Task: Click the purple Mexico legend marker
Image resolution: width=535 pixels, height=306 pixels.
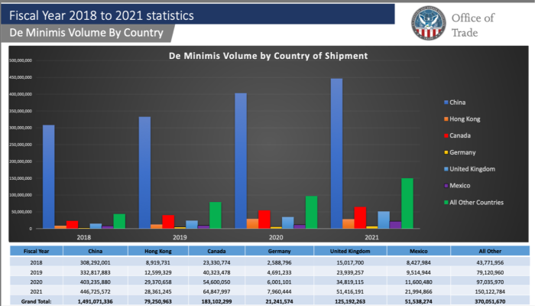Action: click(x=446, y=185)
